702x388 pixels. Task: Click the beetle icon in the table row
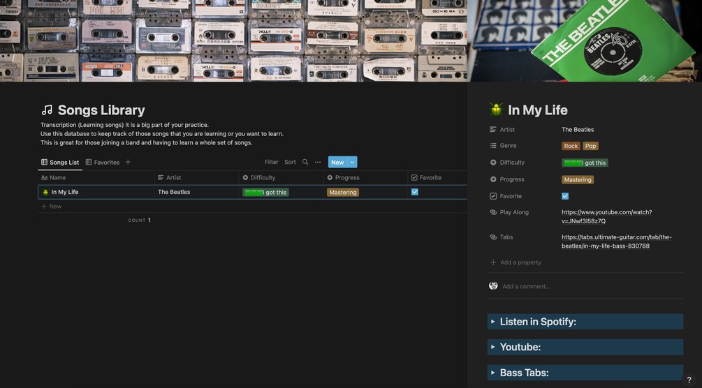pyautogui.click(x=45, y=192)
